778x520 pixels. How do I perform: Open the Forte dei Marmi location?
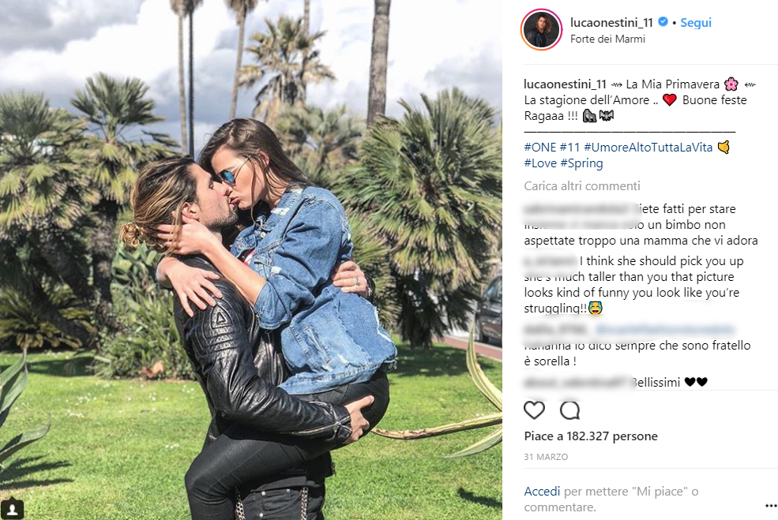[x=607, y=39]
